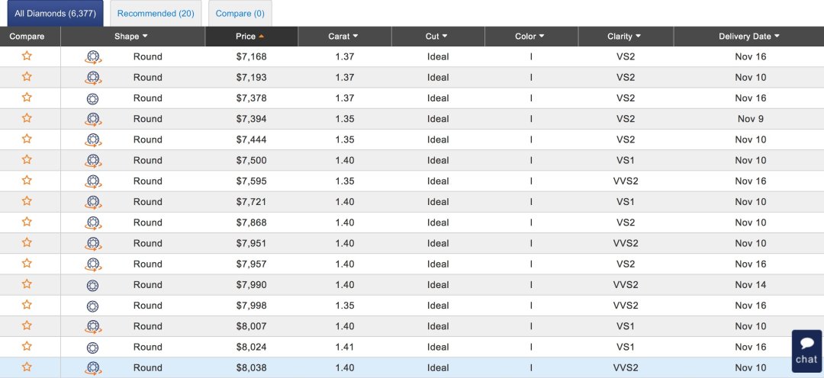This screenshot has height=378, width=824.
Task: Open the Compare (0) tab
Action: coord(240,14)
